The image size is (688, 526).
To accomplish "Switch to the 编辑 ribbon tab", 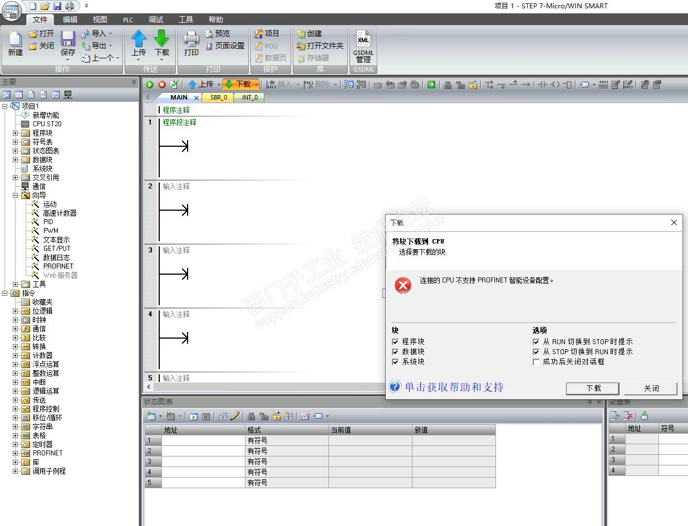I will click(70, 19).
